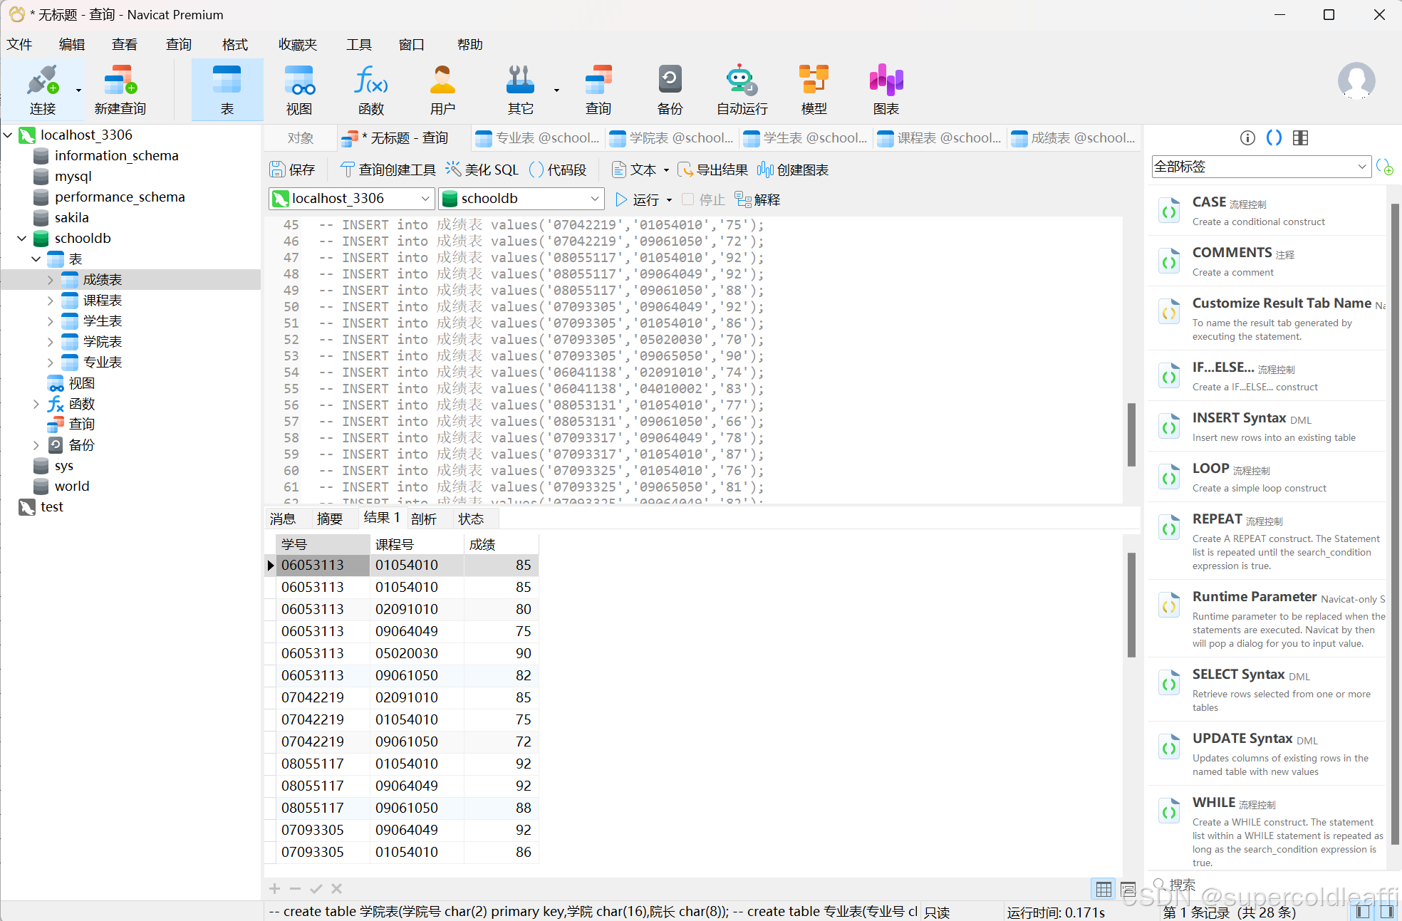Expand the 课程表 tree node

[50, 301]
